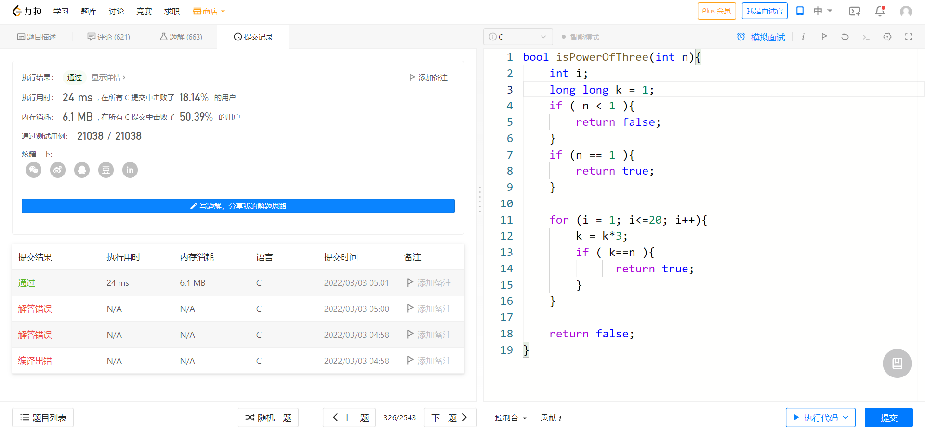Screen dimensions: 925x430
Task: Click 写题解 share solution button
Action: pyautogui.click(x=238, y=206)
